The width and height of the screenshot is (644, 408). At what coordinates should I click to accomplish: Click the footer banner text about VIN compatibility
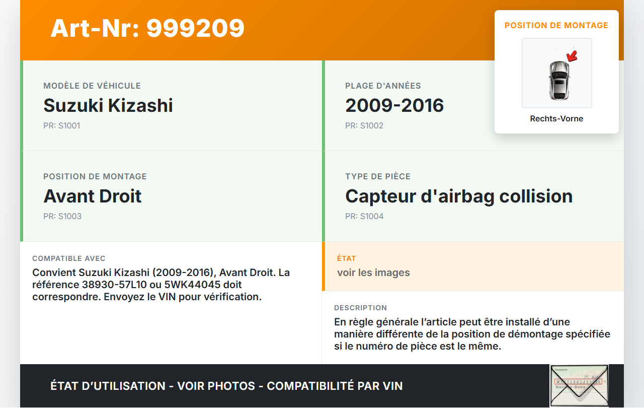pyautogui.click(x=226, y=386)
